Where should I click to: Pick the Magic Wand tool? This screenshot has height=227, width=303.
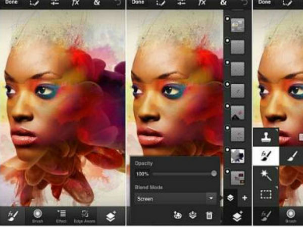(265, 175)
